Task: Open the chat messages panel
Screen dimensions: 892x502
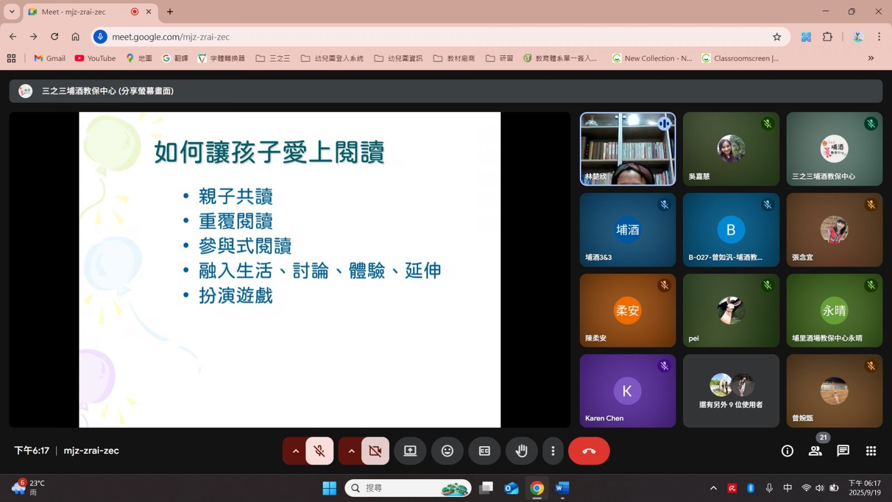Action: [x=843, y=451]
